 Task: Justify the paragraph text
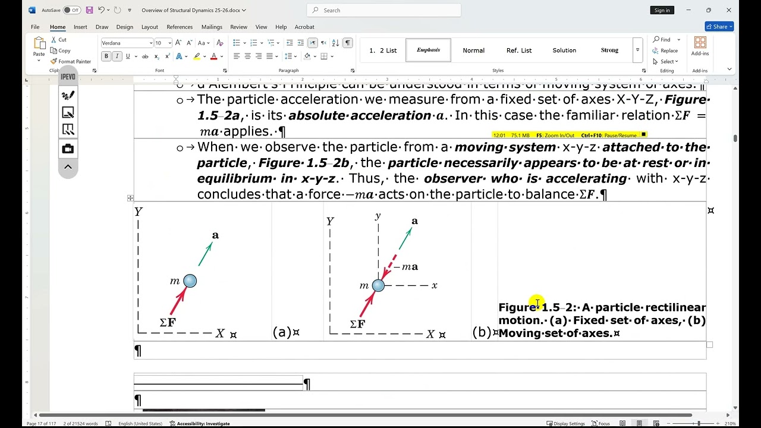[x=269, y=56]
